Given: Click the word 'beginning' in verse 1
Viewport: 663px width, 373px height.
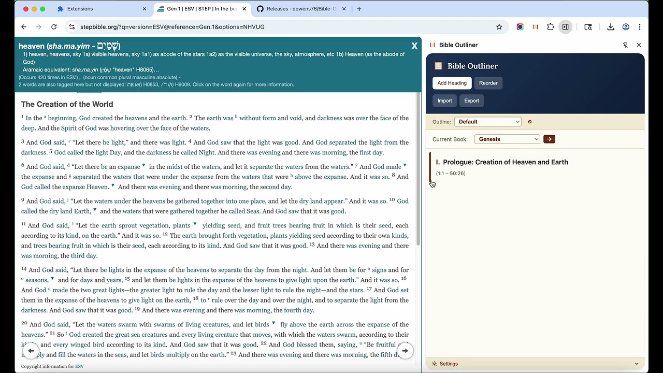Looking at the screenshot, I should [62, 118].
